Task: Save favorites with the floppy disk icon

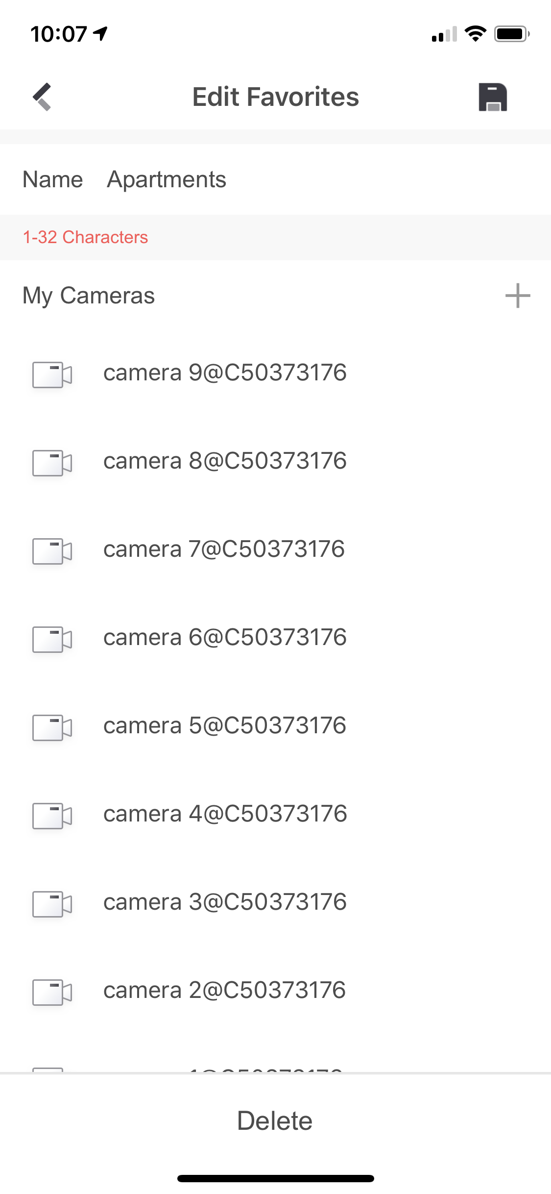Action: [492, 97]
